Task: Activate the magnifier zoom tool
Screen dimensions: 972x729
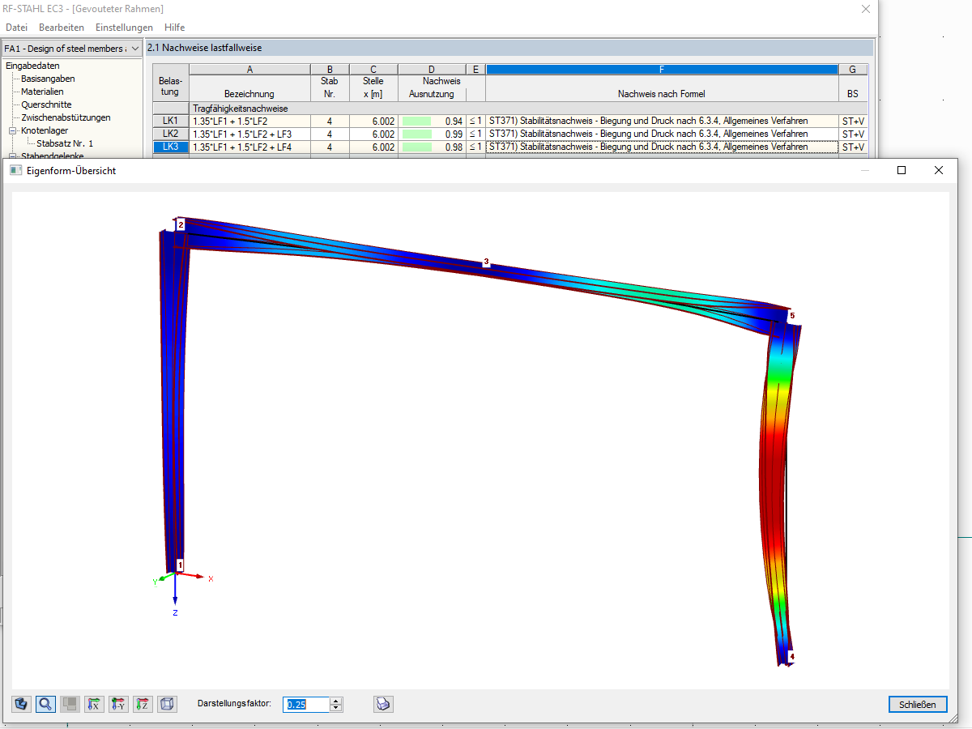Action: click(x=46, y=704)
